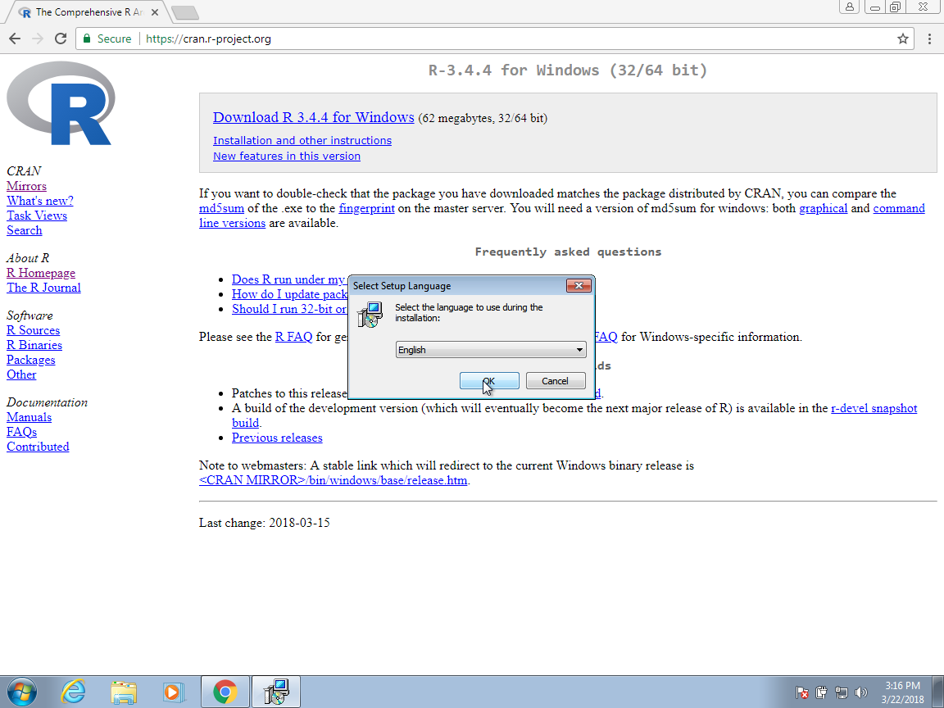
Task: Click the Chrome taskbar icon
Action: tap(225, 692)
